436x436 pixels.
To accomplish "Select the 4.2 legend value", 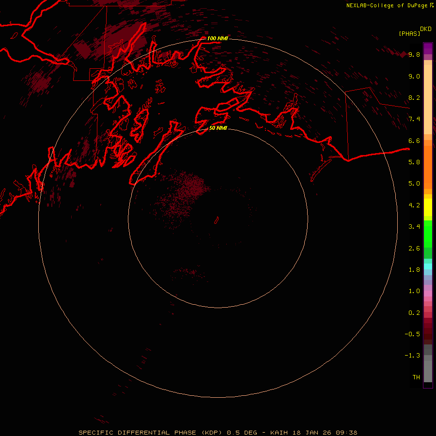I will [414, 205].
